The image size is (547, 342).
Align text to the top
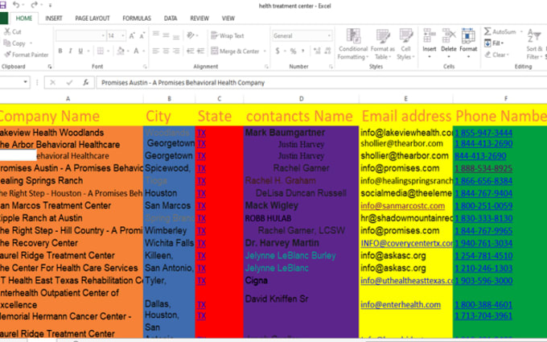point(156,35)
